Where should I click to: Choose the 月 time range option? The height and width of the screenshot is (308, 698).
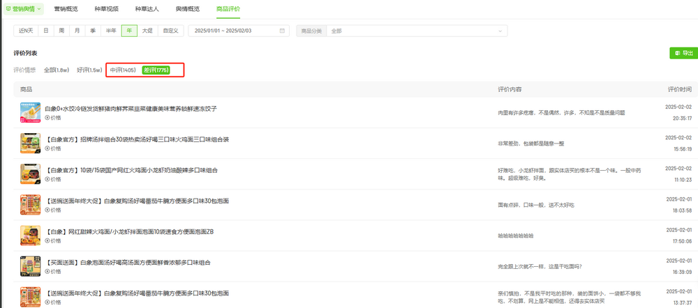pyautogui.click(x=77, y=31)
